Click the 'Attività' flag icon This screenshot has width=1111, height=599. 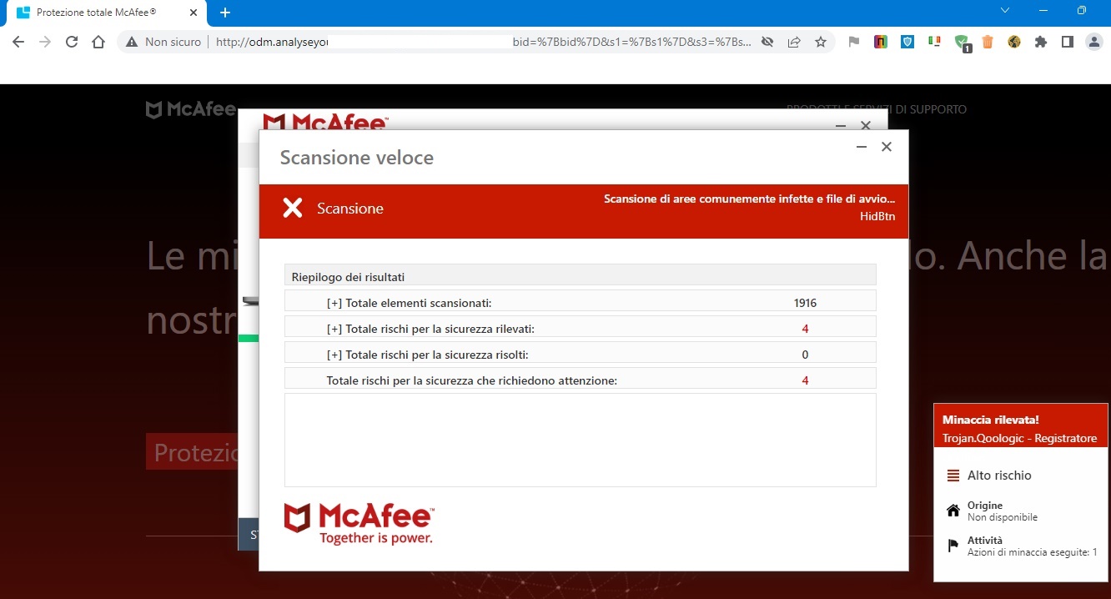pos(953,546)
